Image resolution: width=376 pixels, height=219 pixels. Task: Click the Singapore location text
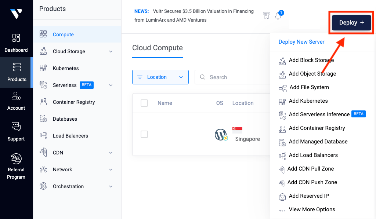point(247,139)
